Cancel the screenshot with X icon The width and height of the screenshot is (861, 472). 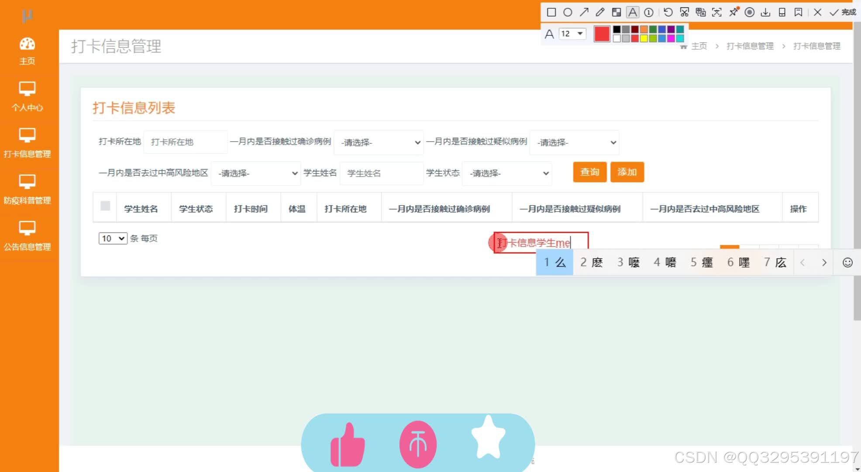818,12
